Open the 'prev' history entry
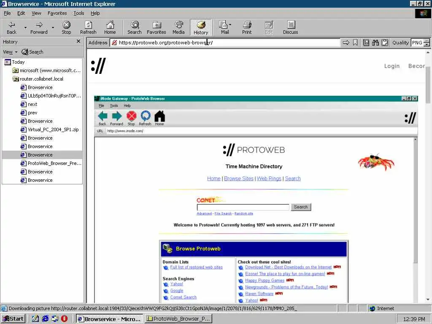This screenshot has height=324, width=432. point(29,113)
